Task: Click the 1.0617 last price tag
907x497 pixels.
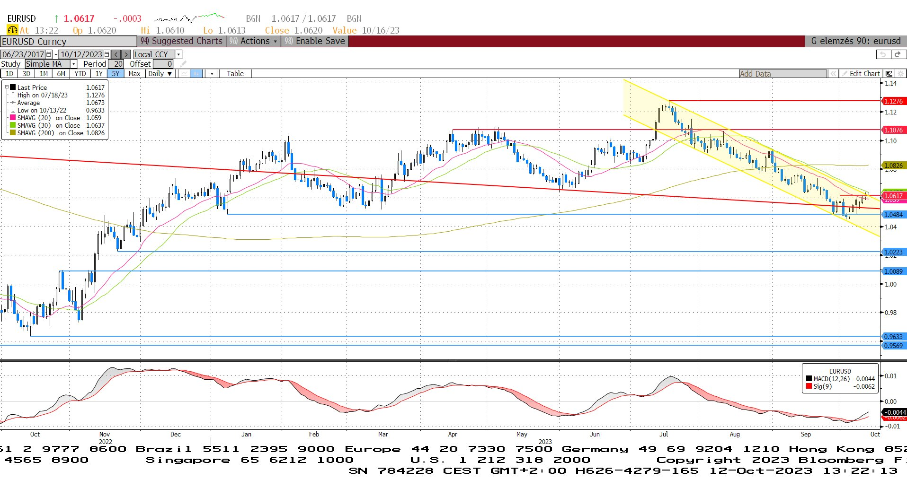Action: [x=893, y=196]
